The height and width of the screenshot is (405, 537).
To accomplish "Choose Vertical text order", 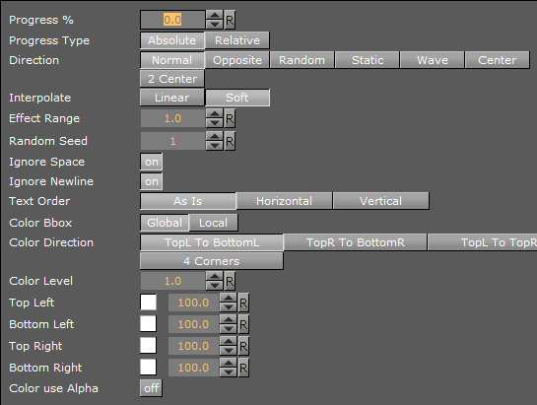I will tap(381, 201).
